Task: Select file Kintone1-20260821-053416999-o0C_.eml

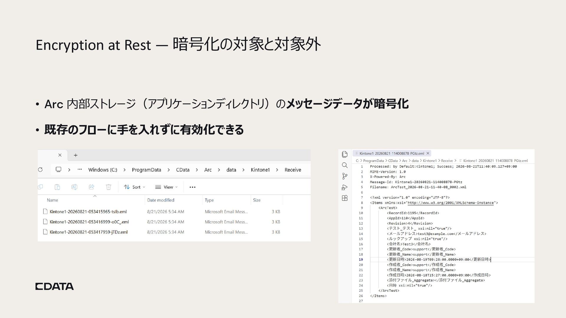Action: [x=89, y=222]
